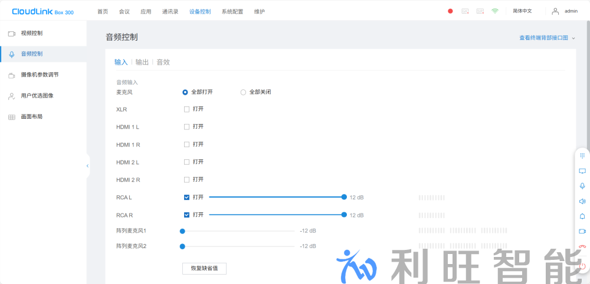
Task: Click the red recording status indicator
Action: (450, 11)
